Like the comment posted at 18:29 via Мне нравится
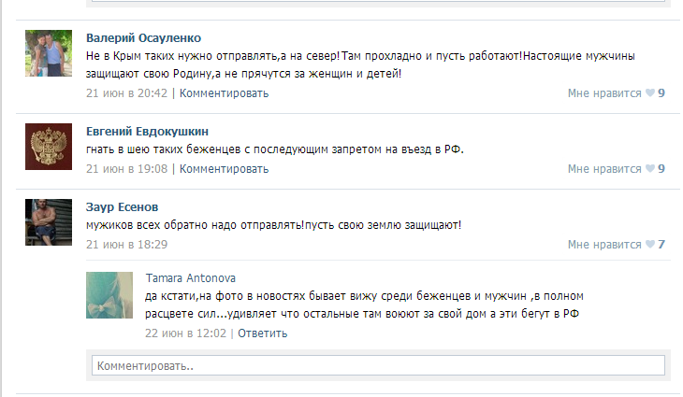The height and width of the screenshot is (397, 683). 604,245
